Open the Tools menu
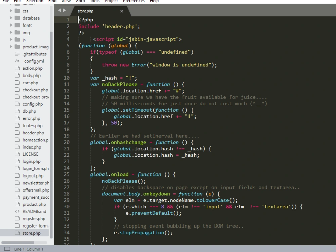This screenshot has height=252, width=336. click(95, 1)
